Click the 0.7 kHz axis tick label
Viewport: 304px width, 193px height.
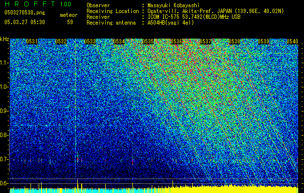[x=4, y=159]
